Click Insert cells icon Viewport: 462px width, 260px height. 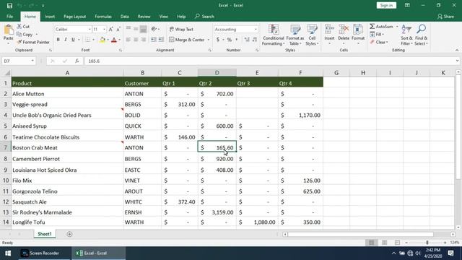[x=329, y=30]
